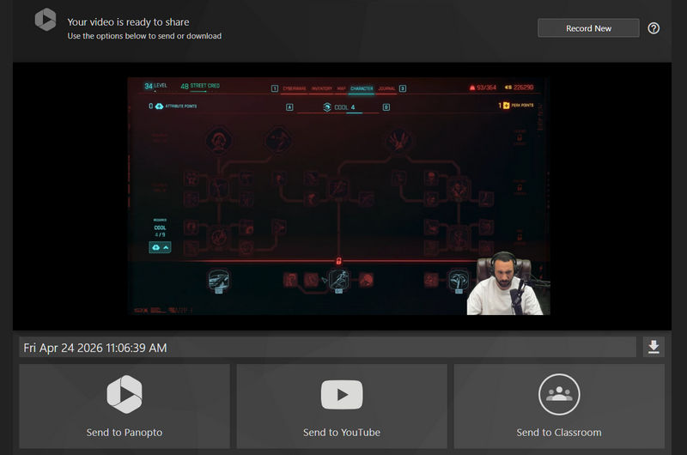Viewport: 687px width, 455px height.
Task: Click the attribute points cloud icon
Action: click(x=161, y=106)
